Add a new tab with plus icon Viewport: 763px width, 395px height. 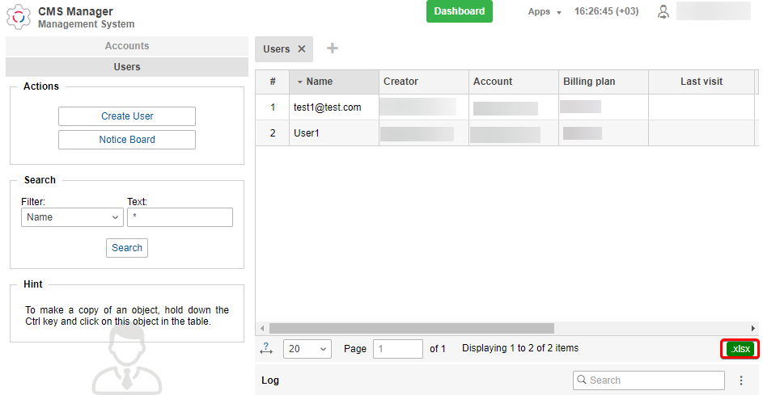tap(333, 48)
